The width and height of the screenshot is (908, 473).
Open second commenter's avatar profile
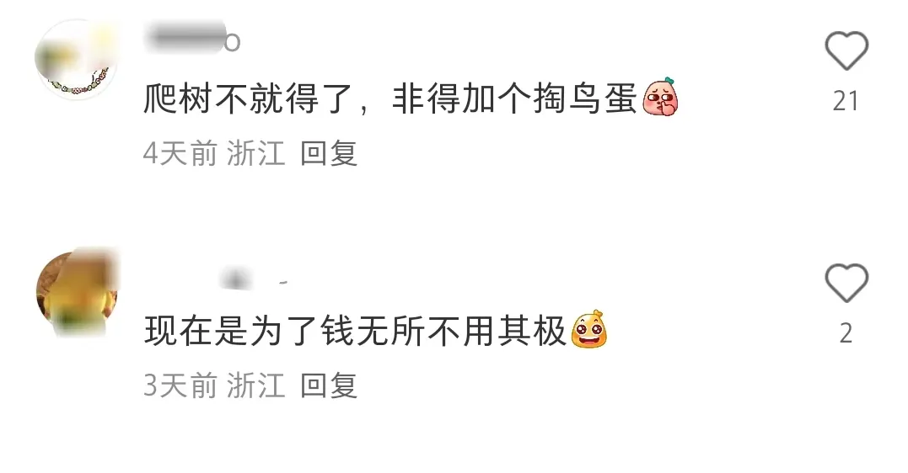tap(77, 292)
